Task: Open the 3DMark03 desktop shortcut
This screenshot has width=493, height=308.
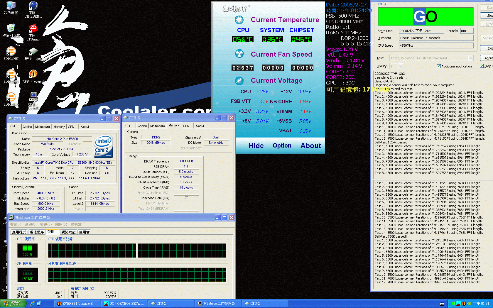Action: (11, 53)
